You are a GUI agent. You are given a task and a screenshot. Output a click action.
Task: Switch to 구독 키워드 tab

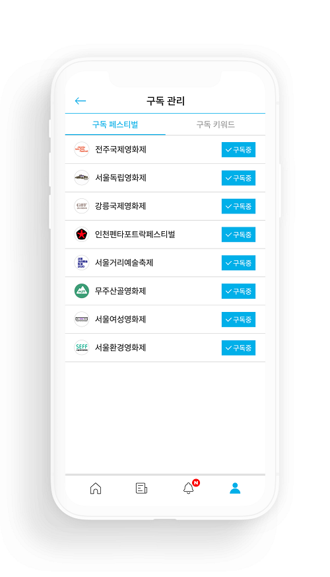215,124
